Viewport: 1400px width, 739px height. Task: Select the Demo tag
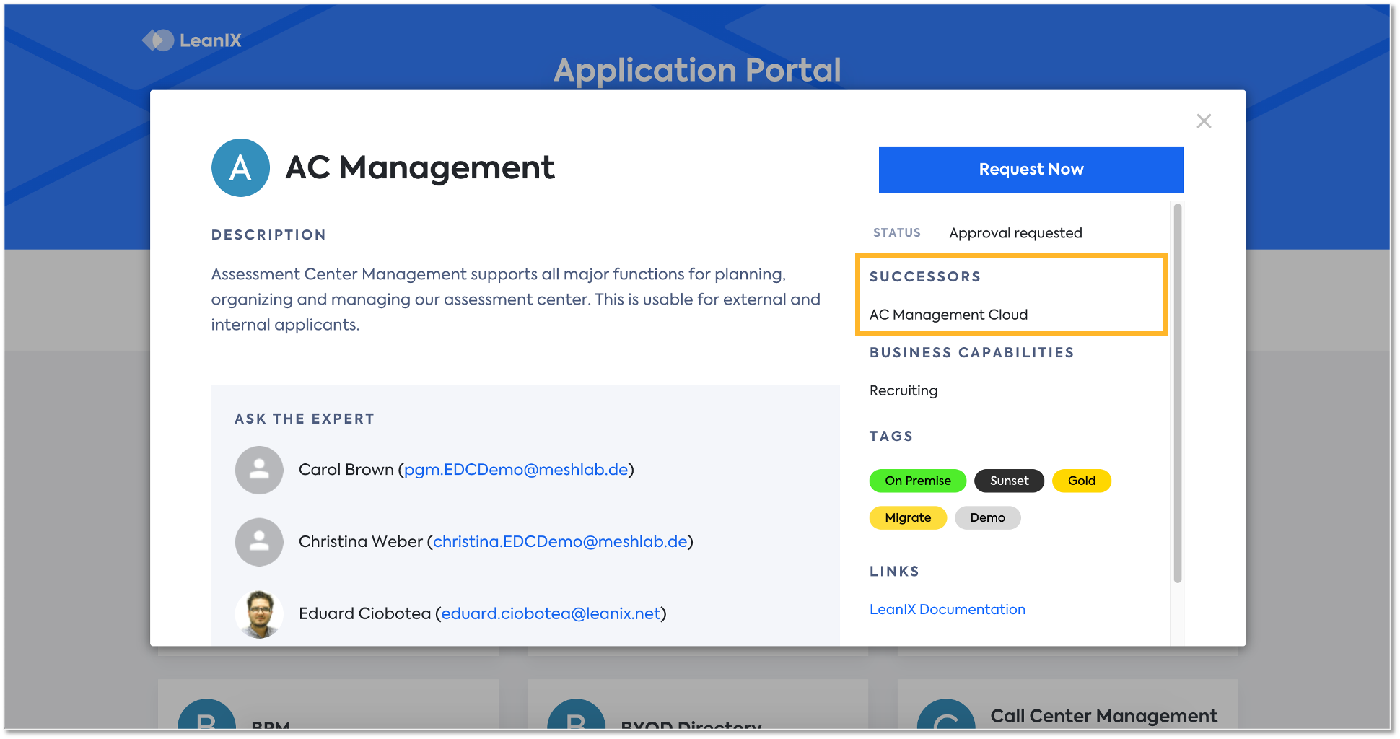click(x=987, y=518)
